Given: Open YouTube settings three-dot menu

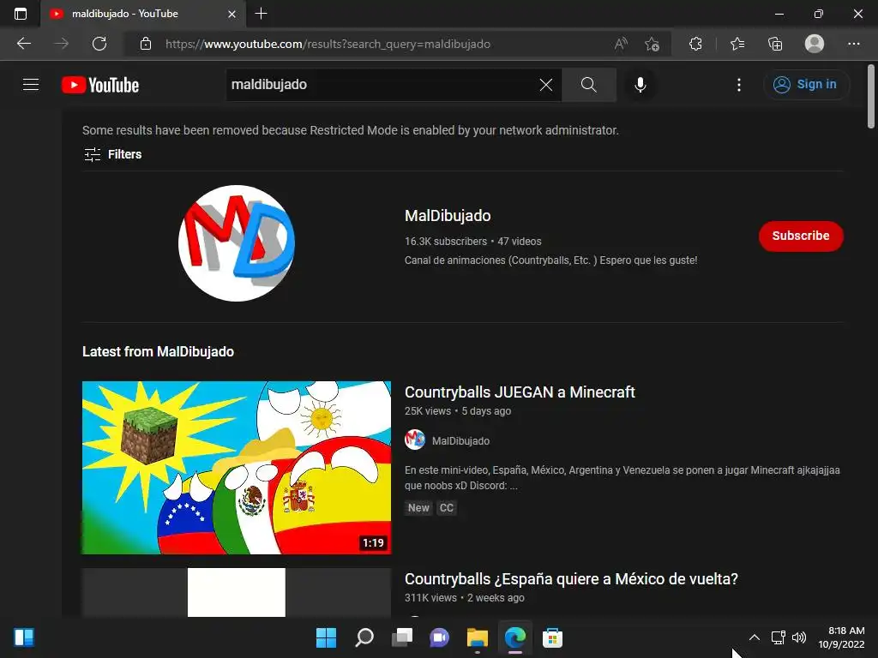Looking at the screenshot, I should point(738,85).
